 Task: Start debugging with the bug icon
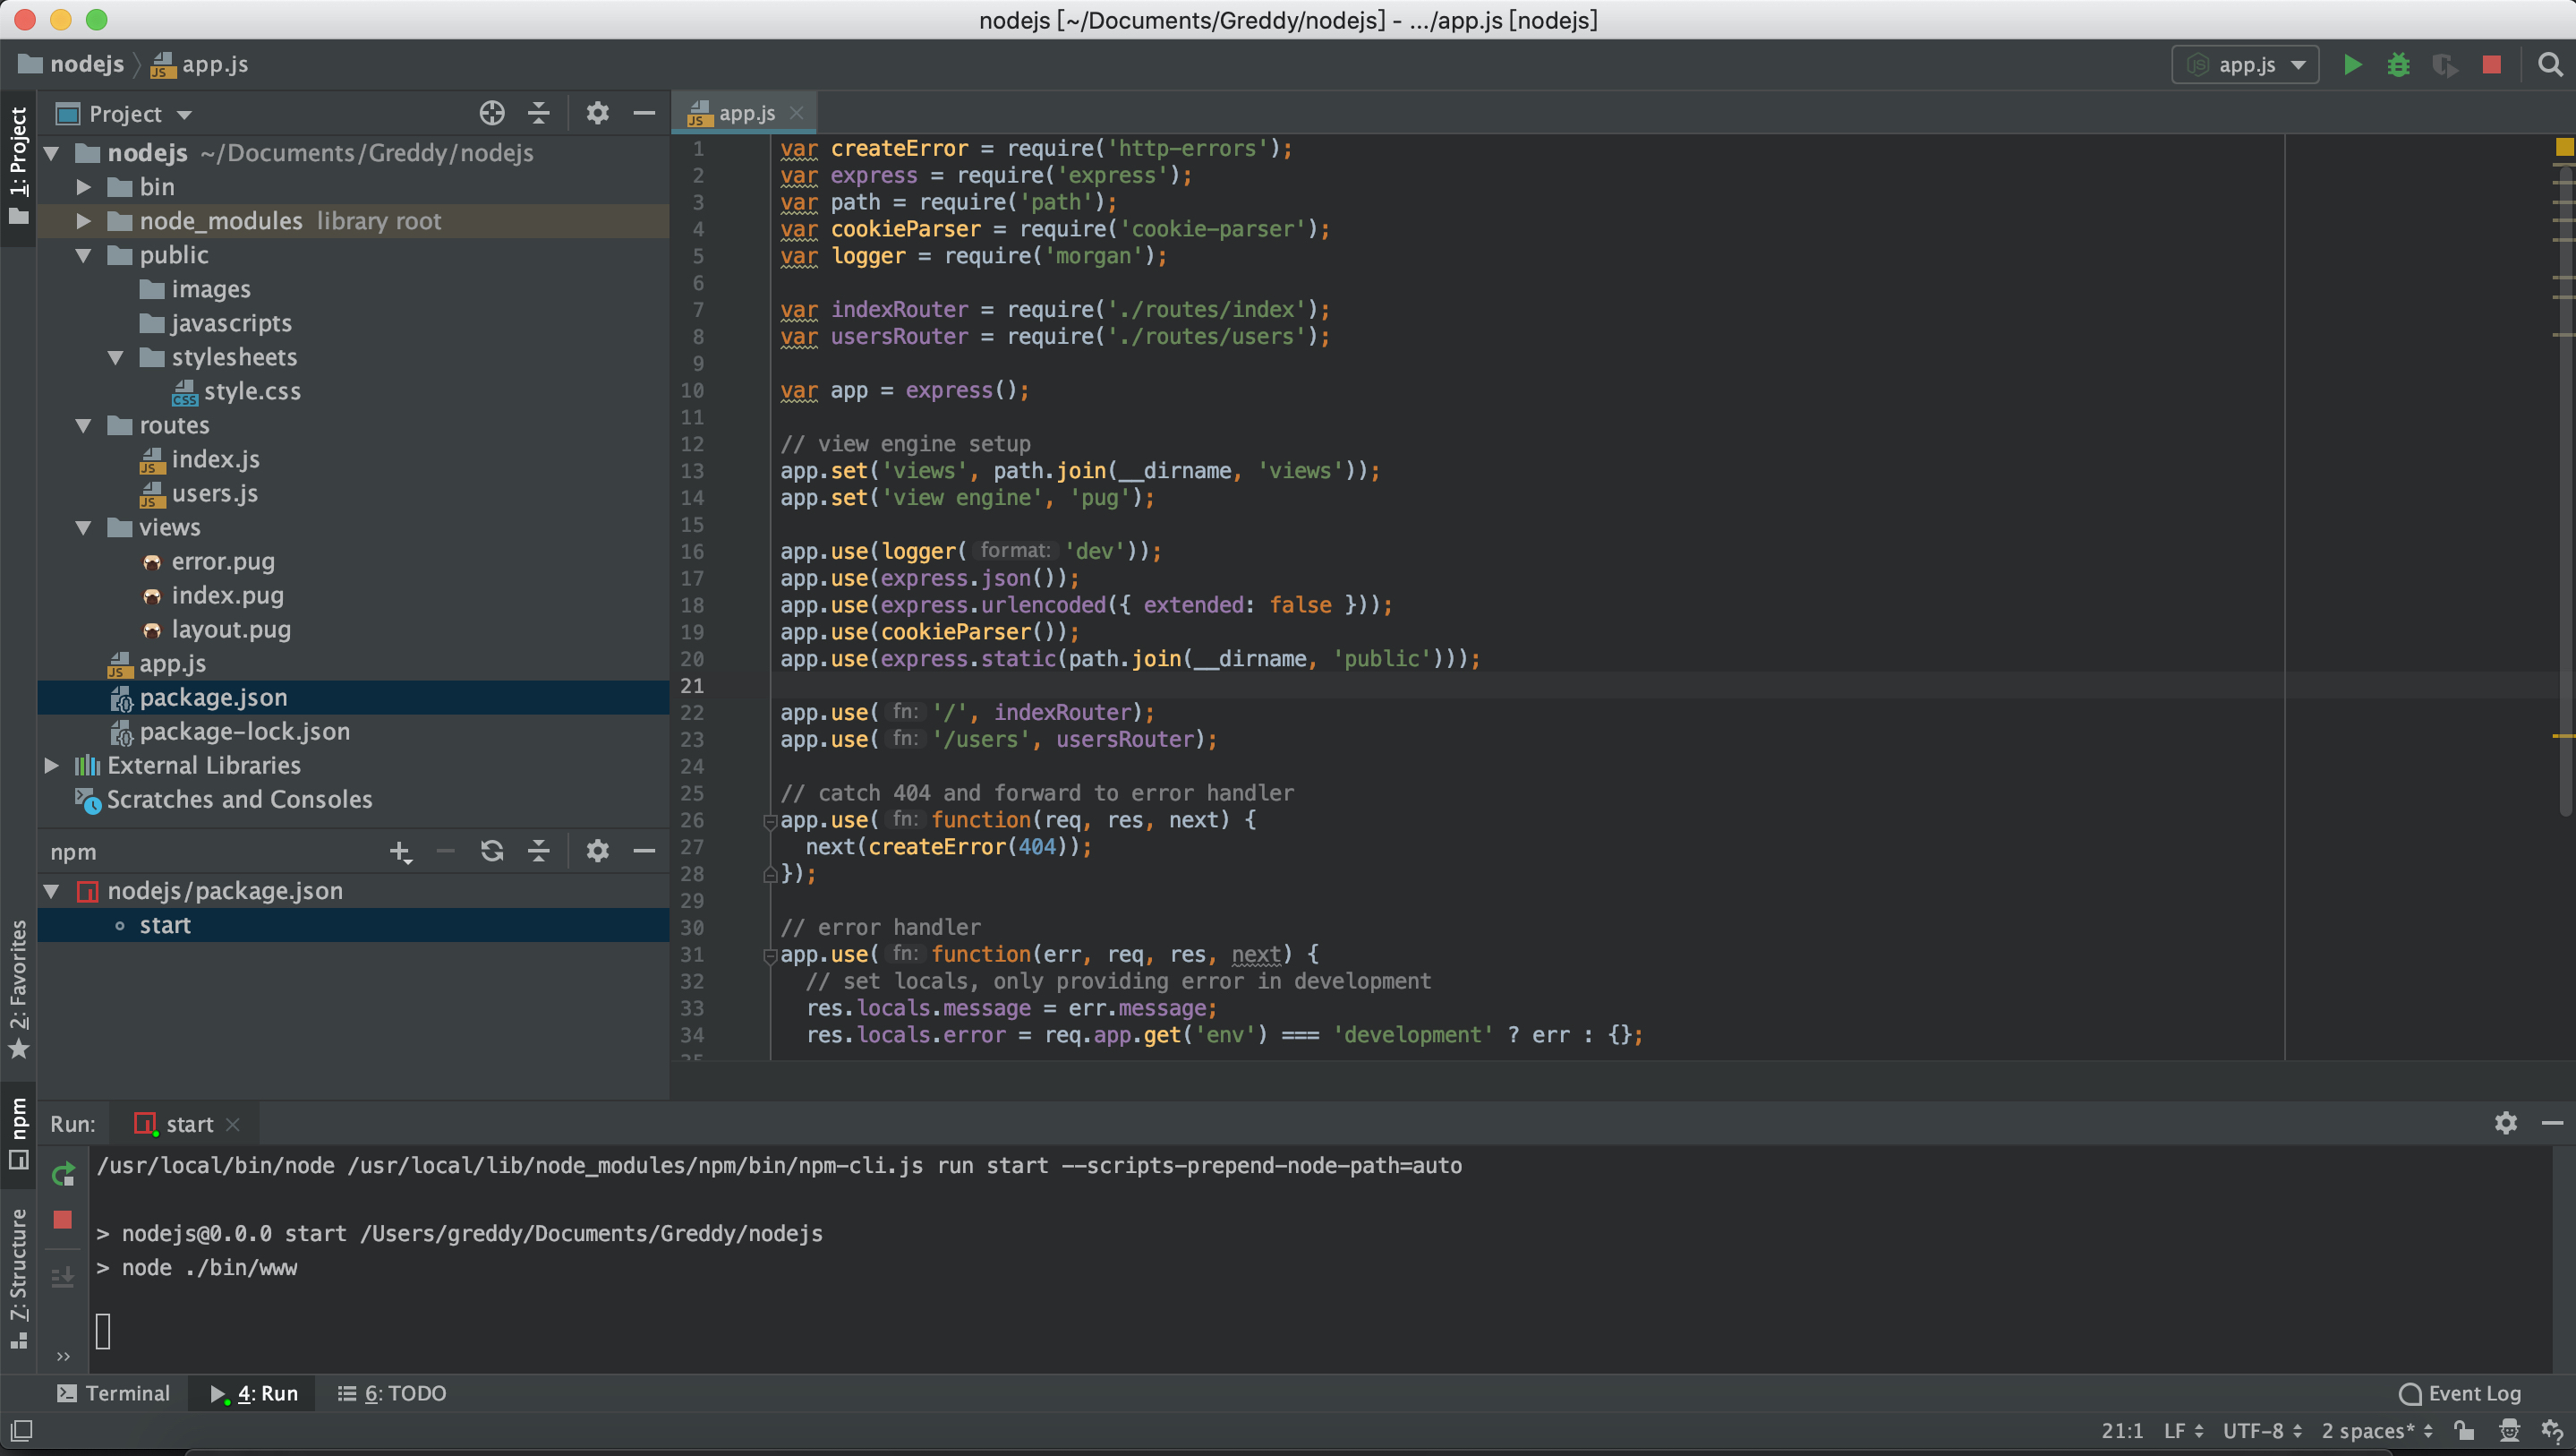pyautogui.click(x=2398, y=65)
